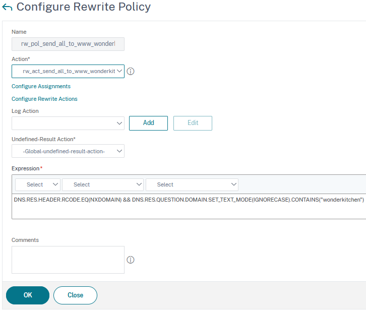Screen dimensions: 366x312
Task: Go back using the arrow beside Configure Rewrite Policy
Action: (7, 7)
